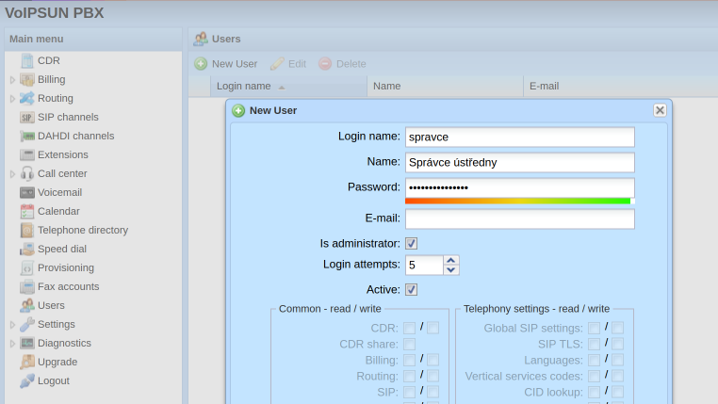Expand the Billing tree node

pos(12,80)
